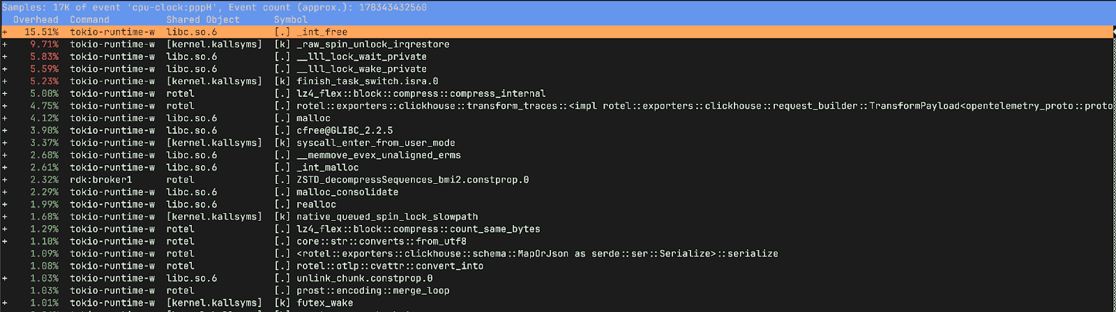Click the Symbol column header

tap(290, 19)
